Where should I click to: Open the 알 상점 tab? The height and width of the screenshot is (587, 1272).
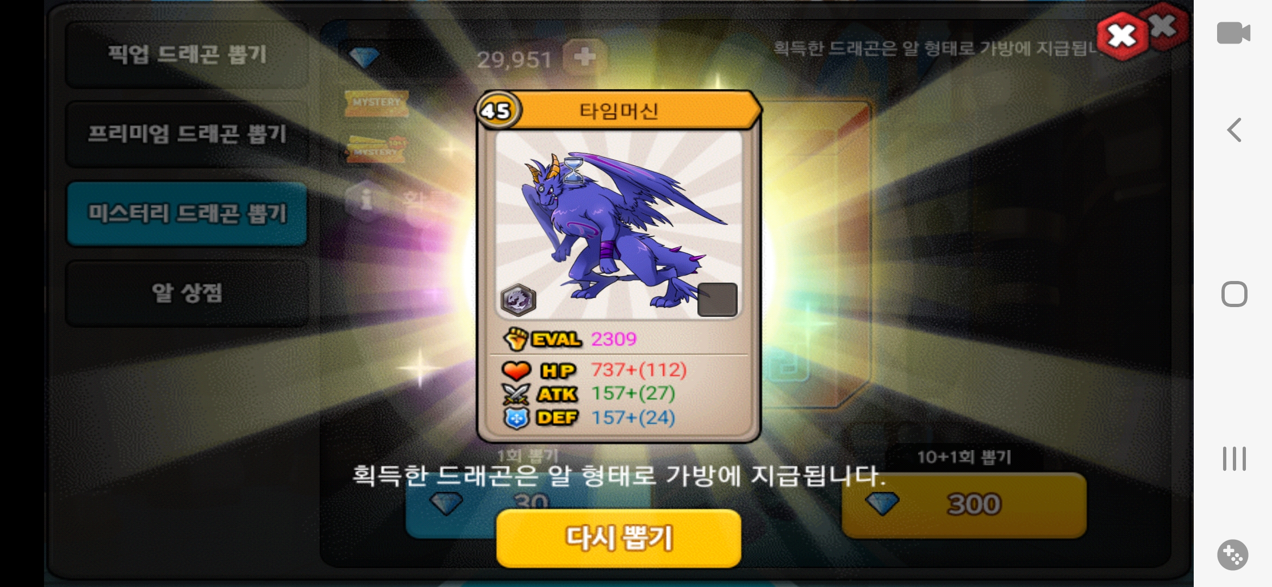click(x=186, y=293)
